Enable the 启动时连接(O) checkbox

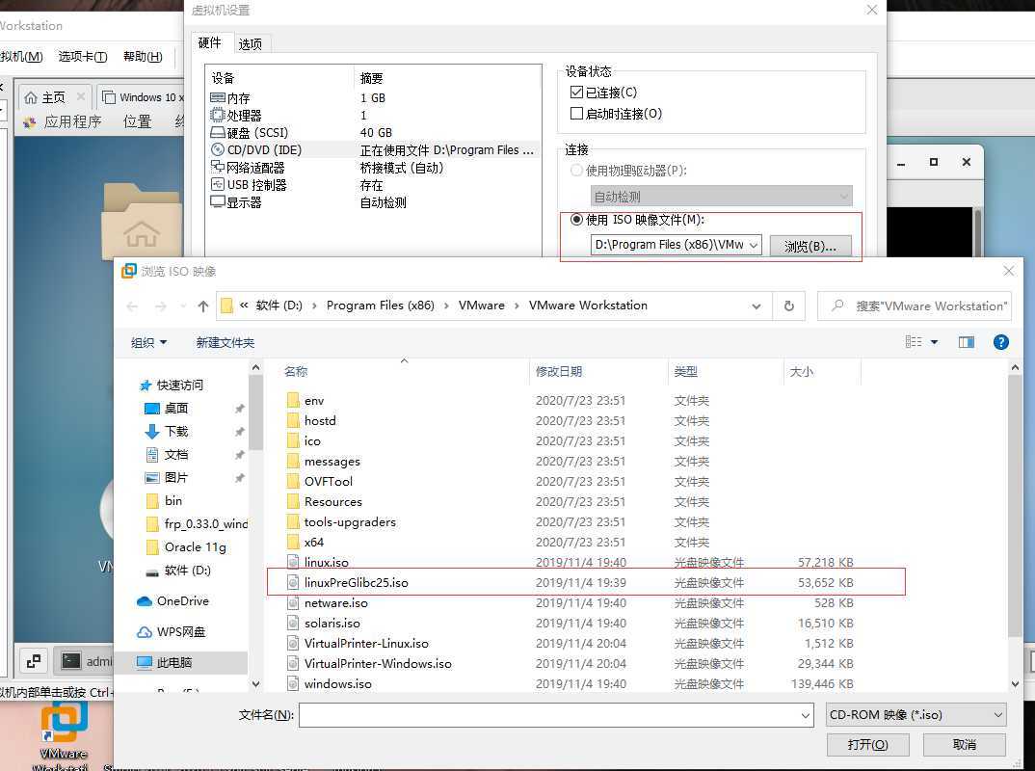[x=576, y=114]
